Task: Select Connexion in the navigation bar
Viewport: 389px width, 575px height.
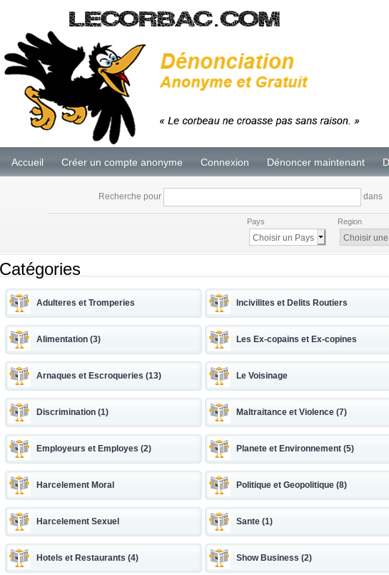Action: [x=225, y=162]
